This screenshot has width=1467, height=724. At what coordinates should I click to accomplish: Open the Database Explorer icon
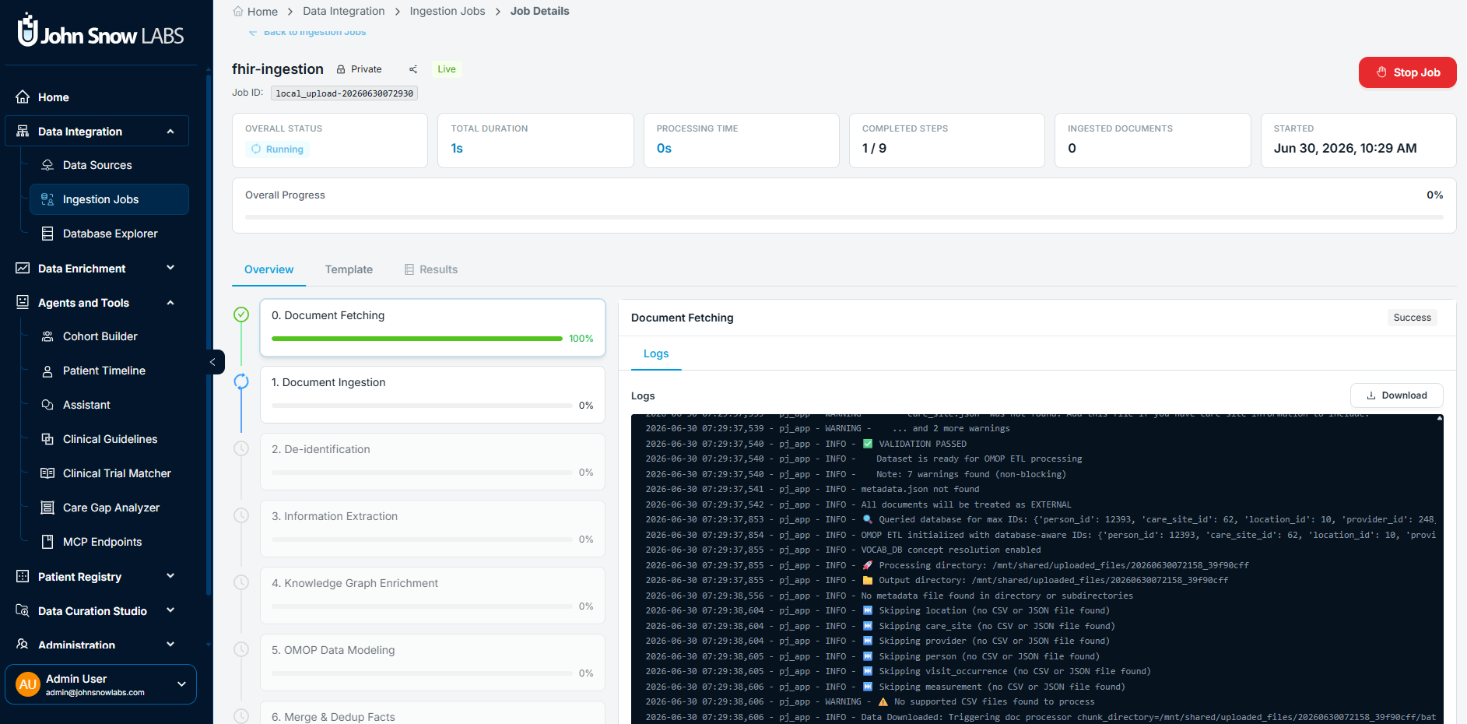coord(47,234)
